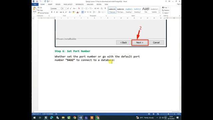Save the document with the floppy icon
The width and height of the screenshot is (213, 120).
pyautogui.click(x=37, y=1)
